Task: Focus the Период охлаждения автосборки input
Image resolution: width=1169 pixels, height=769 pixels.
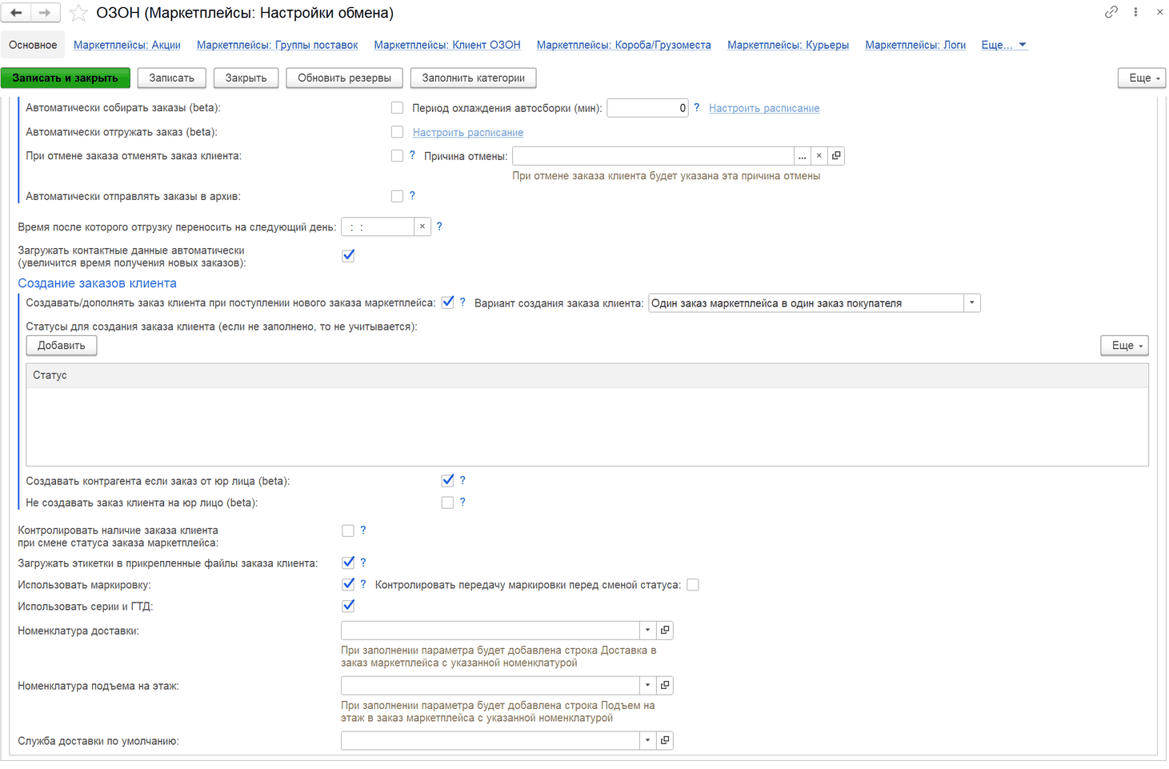Action: point(647,108)
